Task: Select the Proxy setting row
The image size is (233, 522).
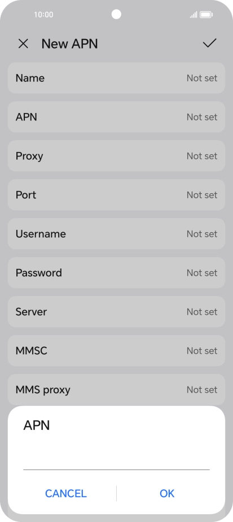Action: (x=116, y=156)
